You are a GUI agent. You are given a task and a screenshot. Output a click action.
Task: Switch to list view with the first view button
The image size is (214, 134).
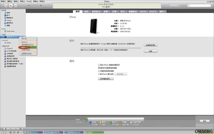pyautogui.click(x=171, y=5)
